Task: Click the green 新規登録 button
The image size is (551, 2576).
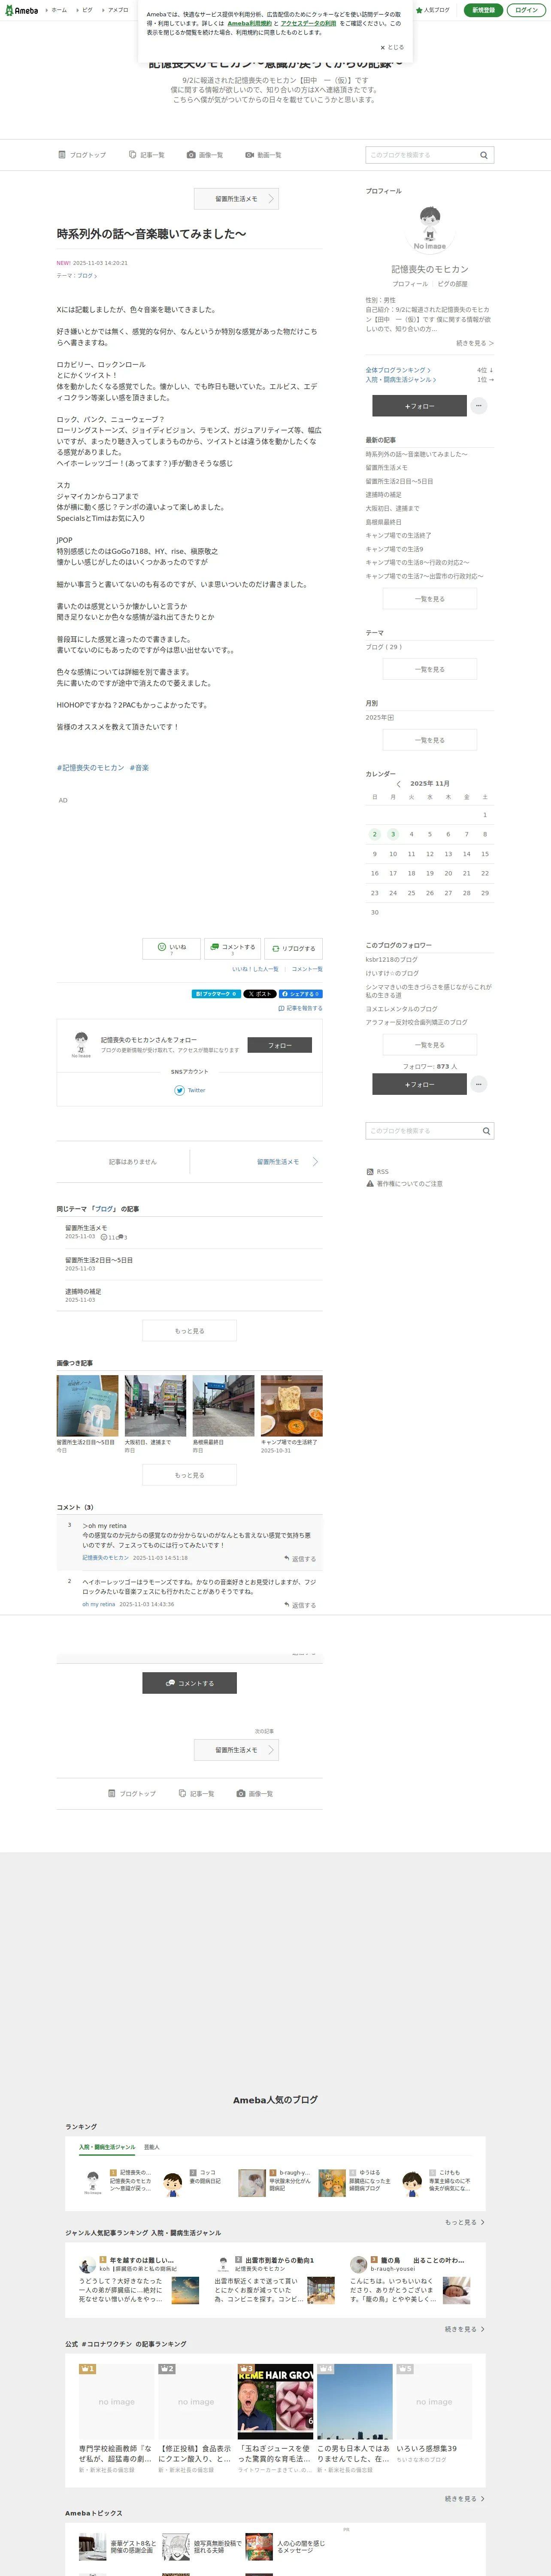Action: (483, 10)
